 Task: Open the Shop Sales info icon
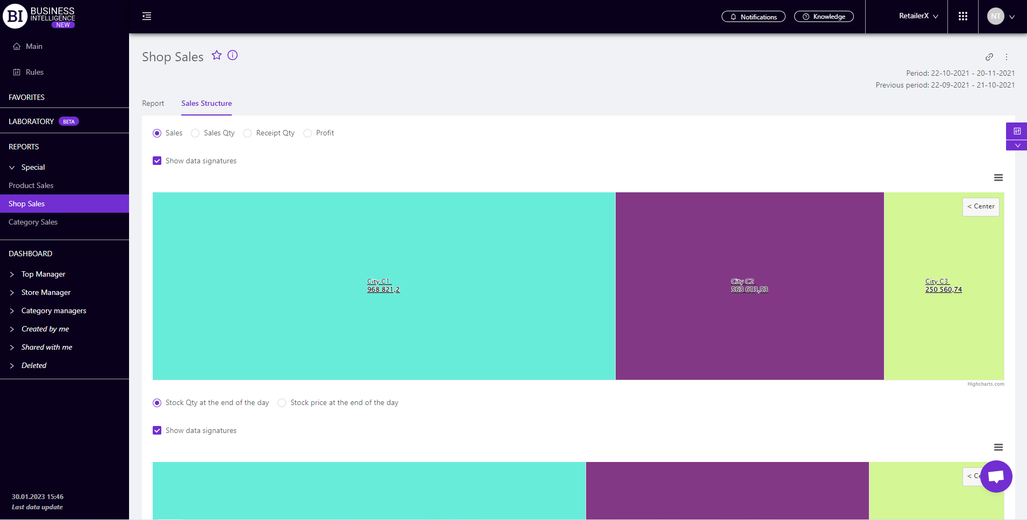(x=232, y=55)
